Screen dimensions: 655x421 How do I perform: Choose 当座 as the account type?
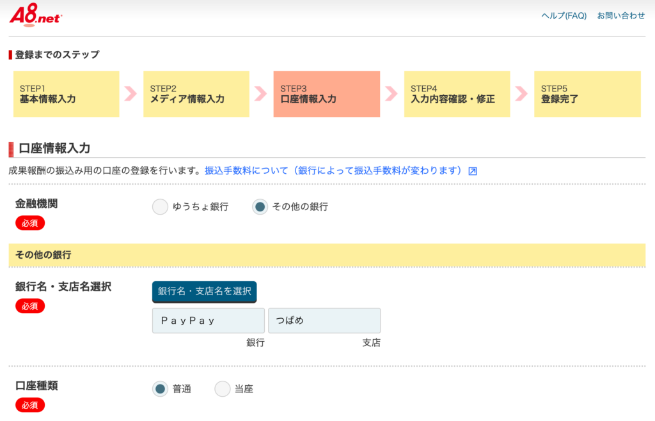(x=222, y=388)
